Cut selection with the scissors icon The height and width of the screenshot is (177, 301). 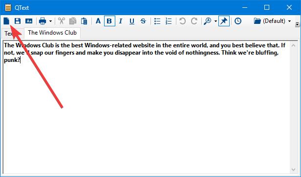pos(62,21)
